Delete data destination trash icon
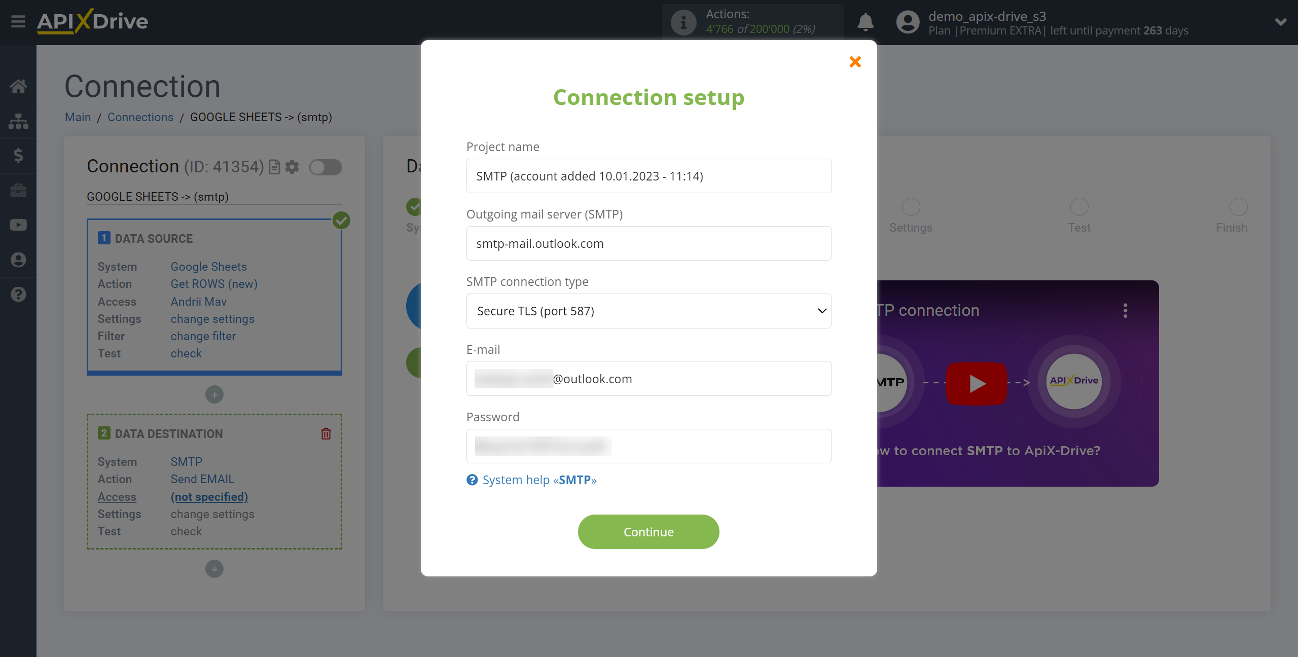Image resolution: width=1298 pixels, height=657 pixels. point(326,433)
